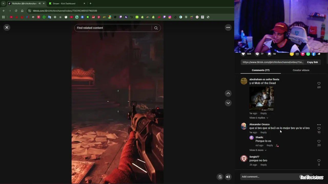328x184 pixels.
Task: Get embed code via the code icon
Action: click(x=297, y=54)
